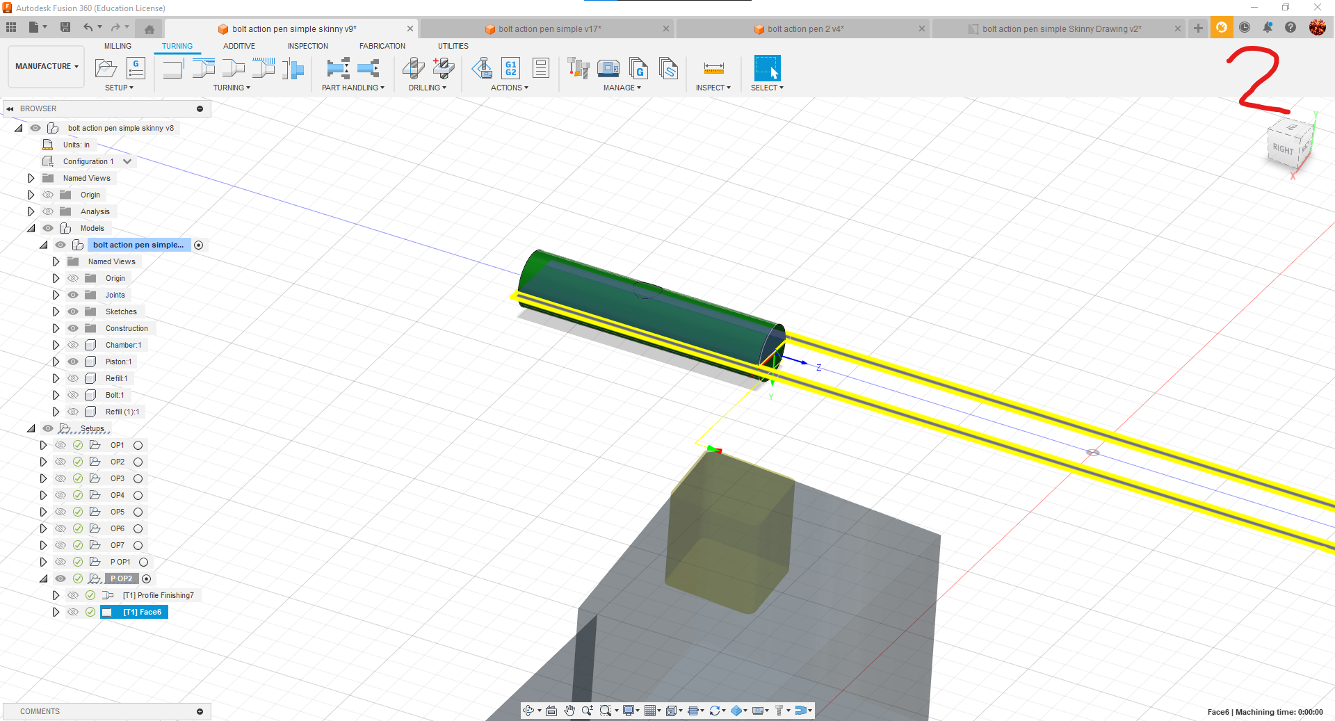Viewport: 1335px width, 721px height.
Task: Switch to the INSPECTION tab
Action: pyautogui.click(x=308, y=46)
